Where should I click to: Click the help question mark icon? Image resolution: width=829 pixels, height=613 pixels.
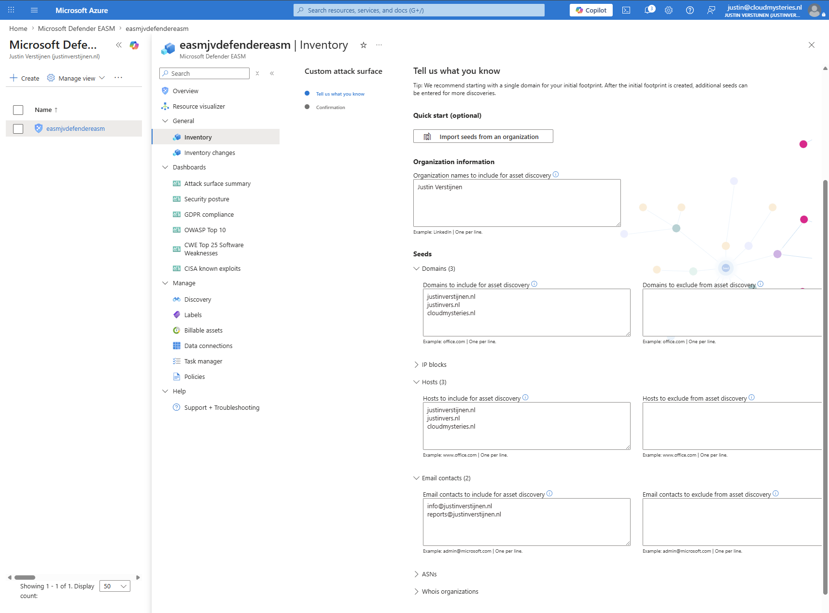coord(690,10)
